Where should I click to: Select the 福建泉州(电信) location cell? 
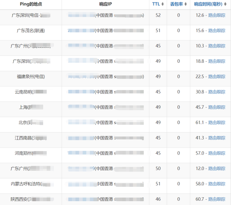pyautogui.click(x=31, y=79)
